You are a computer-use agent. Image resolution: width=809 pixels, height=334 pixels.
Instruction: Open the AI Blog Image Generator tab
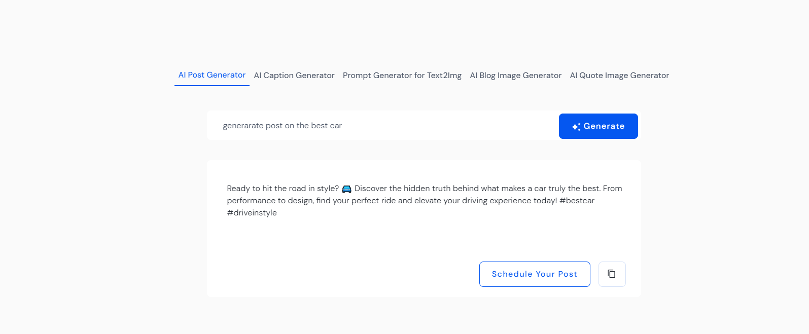tap(515, 75)
